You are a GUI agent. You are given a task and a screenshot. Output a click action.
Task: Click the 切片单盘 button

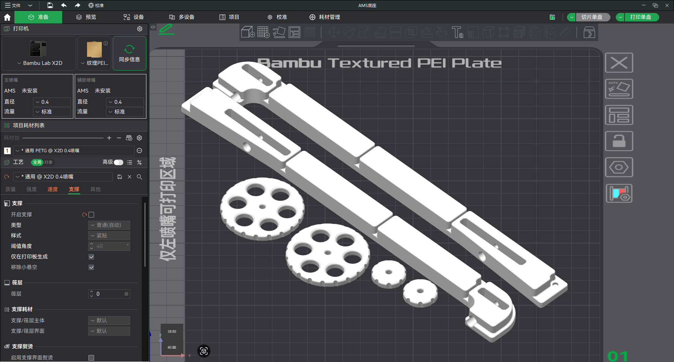point(593,17)
